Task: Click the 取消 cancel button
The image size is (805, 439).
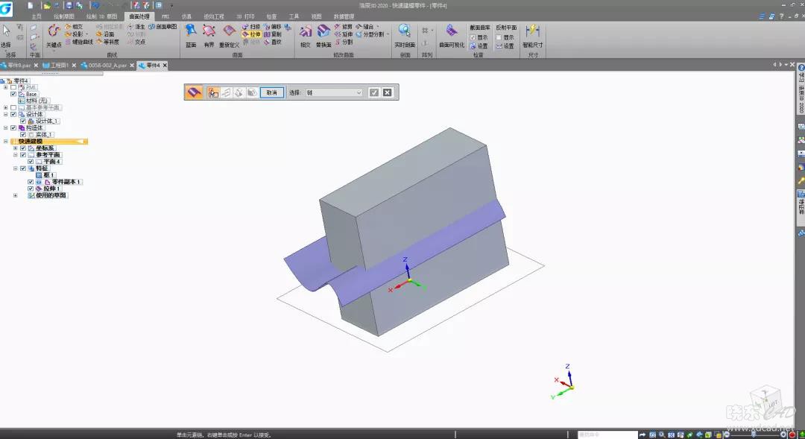Action: (271, 92)
